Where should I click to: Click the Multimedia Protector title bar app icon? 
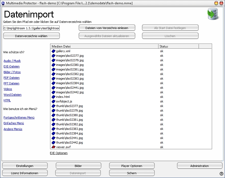point(3,3)
